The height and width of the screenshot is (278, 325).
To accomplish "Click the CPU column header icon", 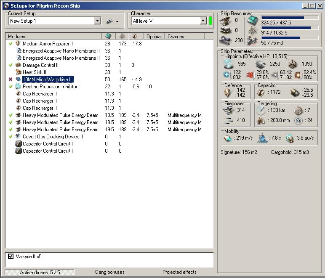I will [108, 36].
